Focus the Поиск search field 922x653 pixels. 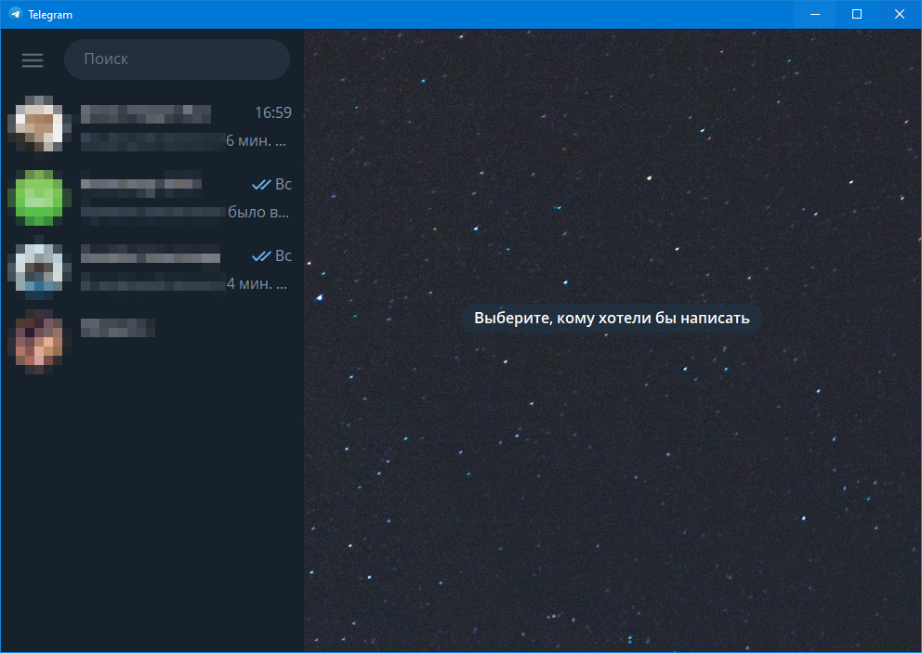(x=177, y=59)
